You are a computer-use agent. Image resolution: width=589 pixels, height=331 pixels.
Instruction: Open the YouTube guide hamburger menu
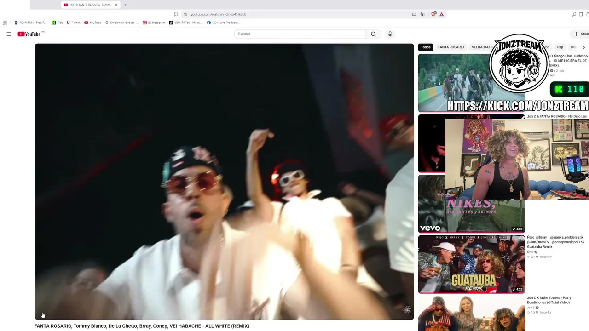[9, 34]
